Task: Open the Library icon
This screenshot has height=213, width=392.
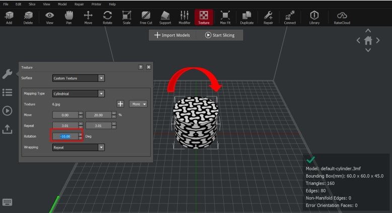Action: [314, 18]
